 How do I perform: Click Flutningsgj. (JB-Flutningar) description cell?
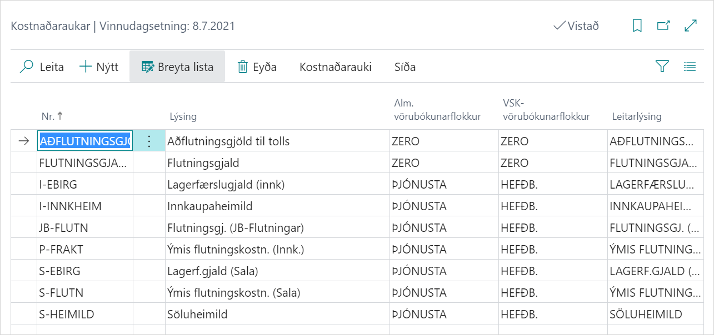pyautogui.click(x=236, y=228)
